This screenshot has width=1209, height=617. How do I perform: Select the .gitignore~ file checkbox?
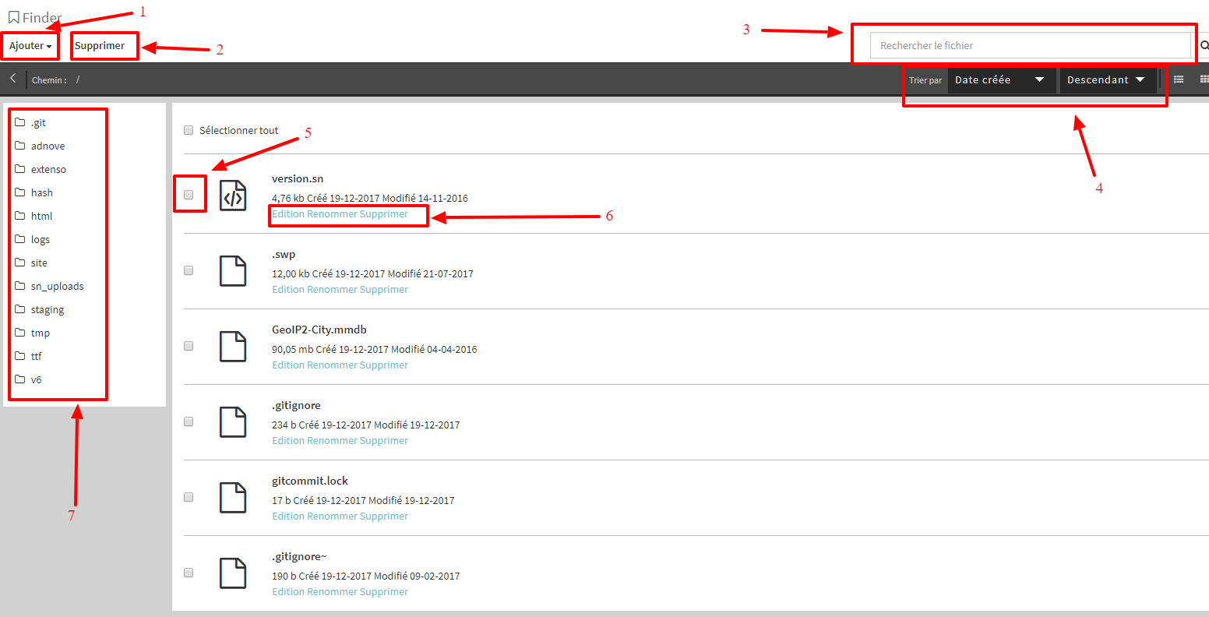pos(189,573)
